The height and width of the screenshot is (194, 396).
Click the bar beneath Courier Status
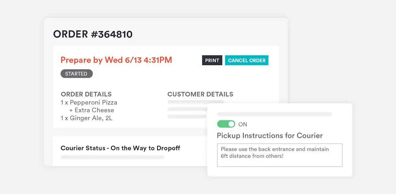coord(112,157)
